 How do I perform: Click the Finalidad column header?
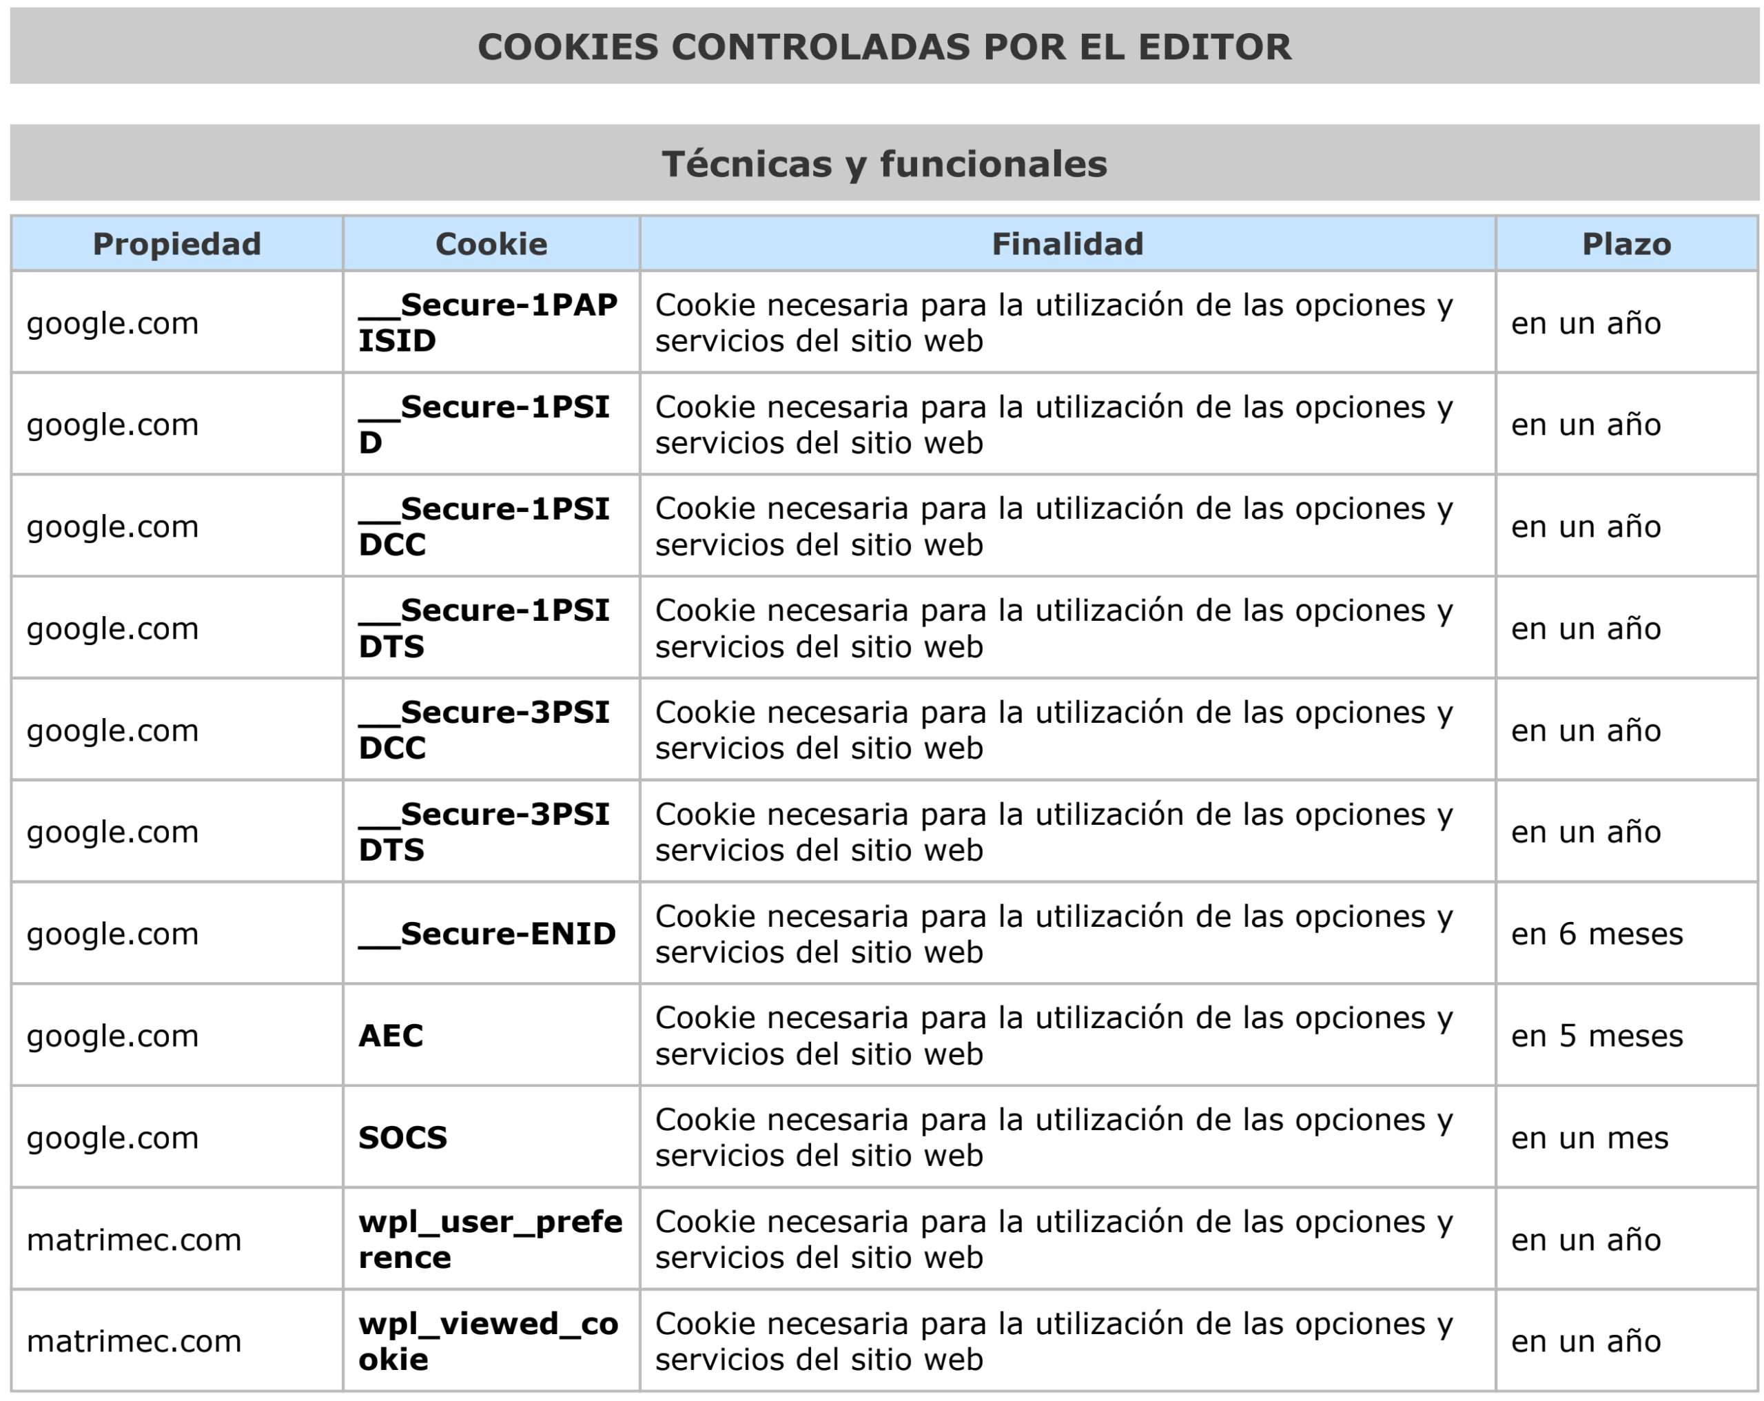pyautogui.click(x=1068, y=244)
